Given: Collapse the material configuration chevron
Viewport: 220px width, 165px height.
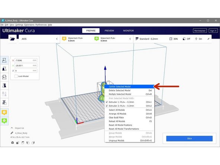Looking at the screenshot, I should pyautogui.click(x=130, y=39).
